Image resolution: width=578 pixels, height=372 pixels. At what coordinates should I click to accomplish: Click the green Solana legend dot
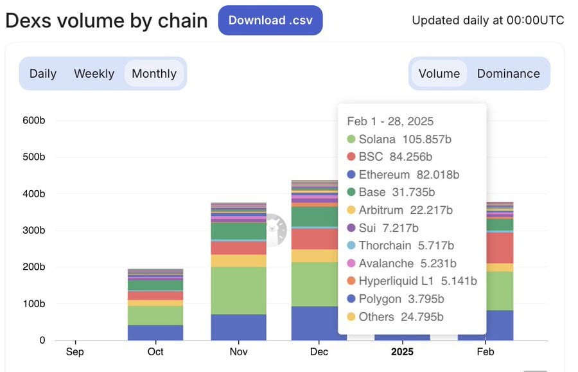tap(351, 139)
